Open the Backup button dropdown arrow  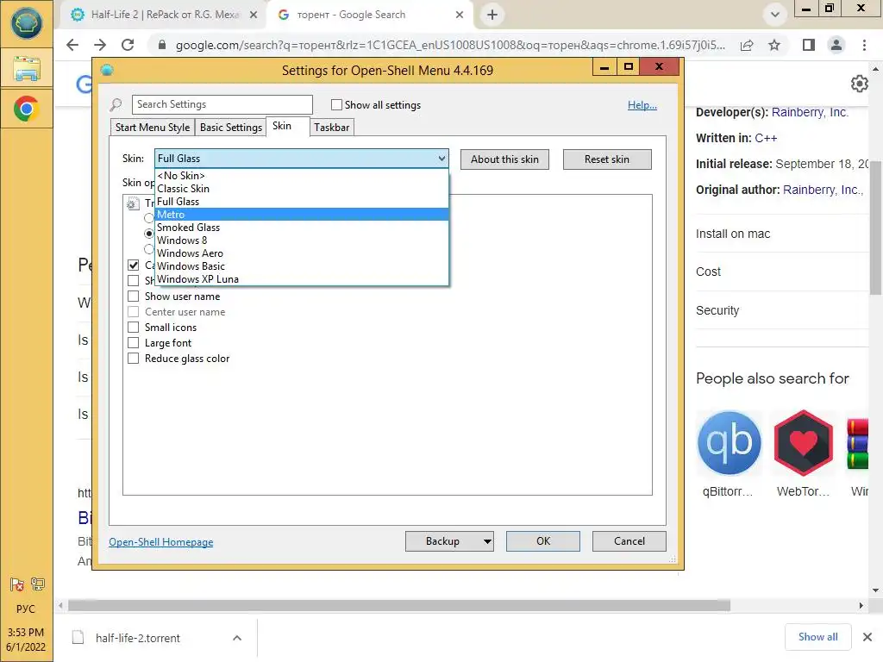(487, 541)
